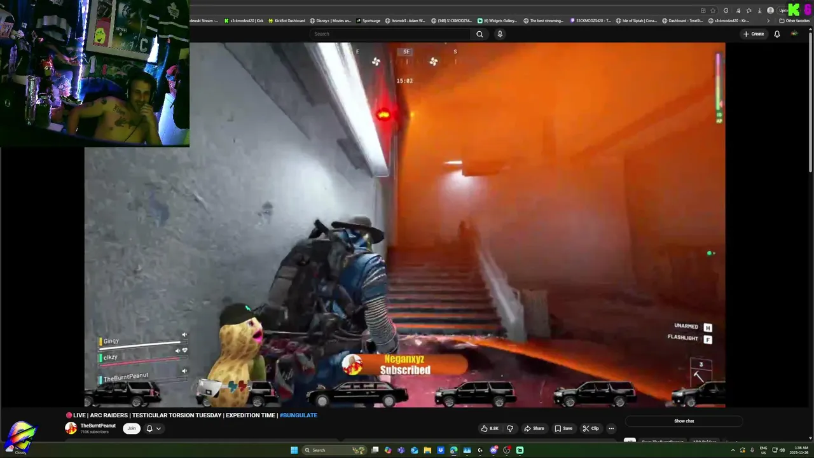Share the live stream

coord(534,428)
